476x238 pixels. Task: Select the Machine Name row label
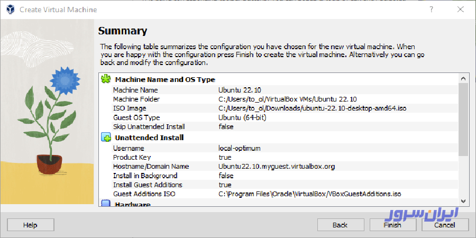coord(135,90)
